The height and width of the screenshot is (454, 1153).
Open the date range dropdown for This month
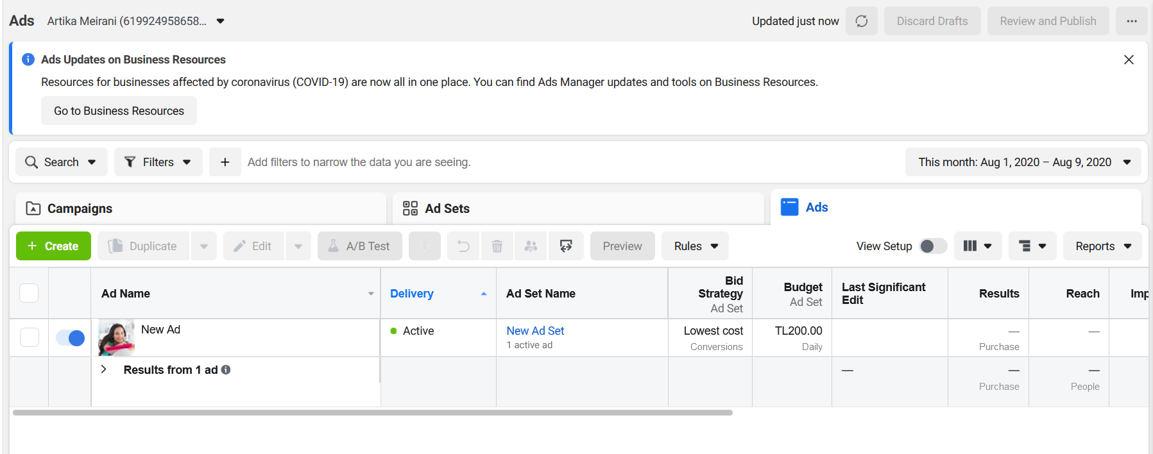pyautogui.click(x=1023, y=162)
